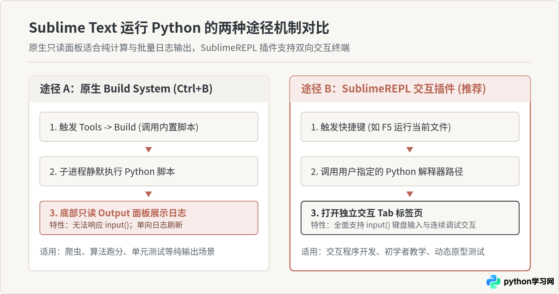559x294 pixels.
Task: Click step 2. 子进程静默执行 Python 脚本
Action: tap(149, 171)
